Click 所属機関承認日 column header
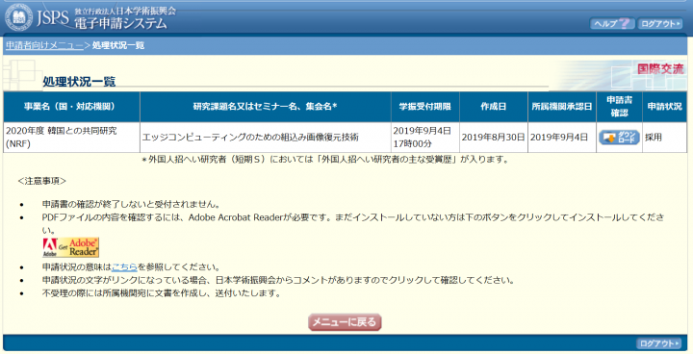This screenshot has width=693, height=354. click(x=562, y=107)
